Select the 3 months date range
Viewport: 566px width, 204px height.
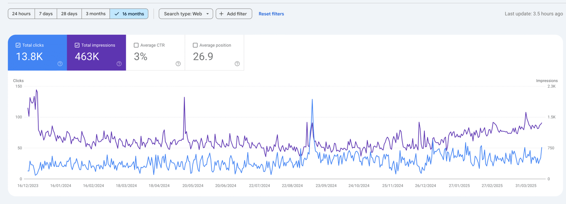[96, 14]
